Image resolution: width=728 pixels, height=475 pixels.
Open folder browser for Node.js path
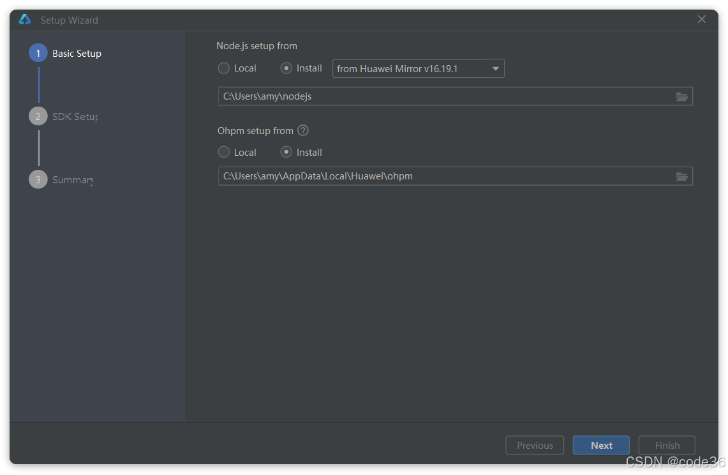[x=681, y=96]
